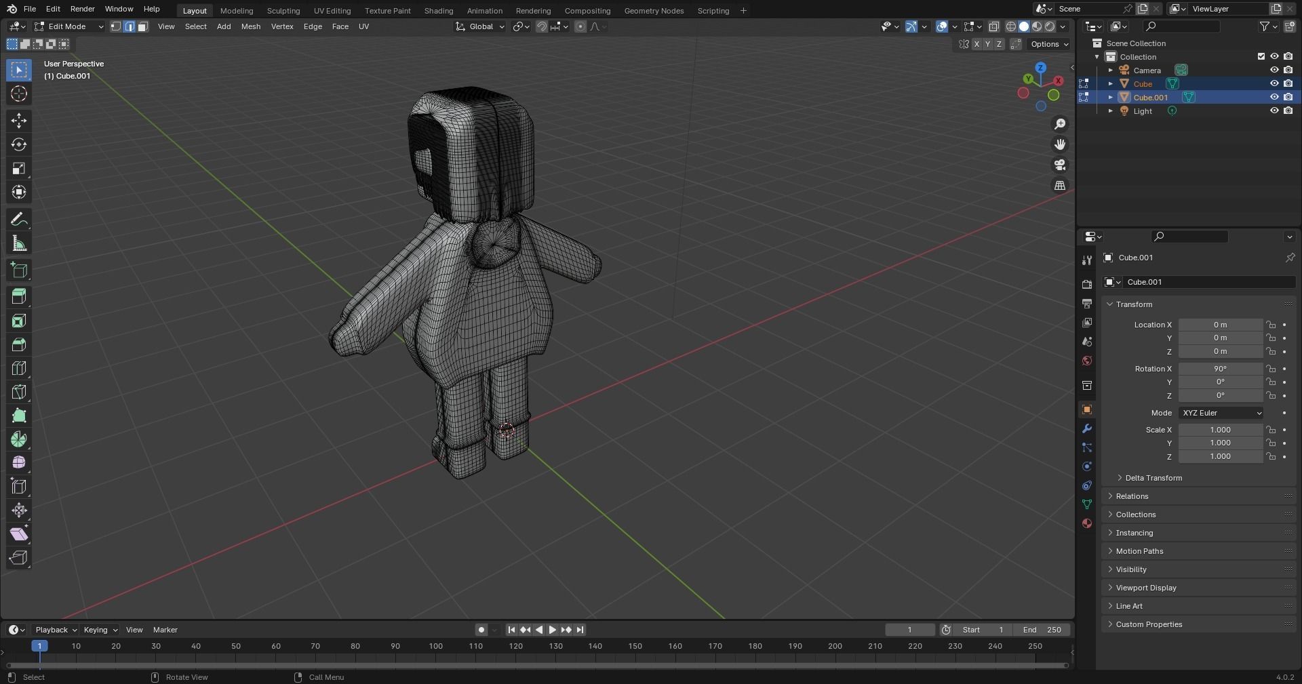The height and width of the screenshot is (684, 1302).
Task: Select rendered viewport shading sphere
Action: click(1050, 26)
